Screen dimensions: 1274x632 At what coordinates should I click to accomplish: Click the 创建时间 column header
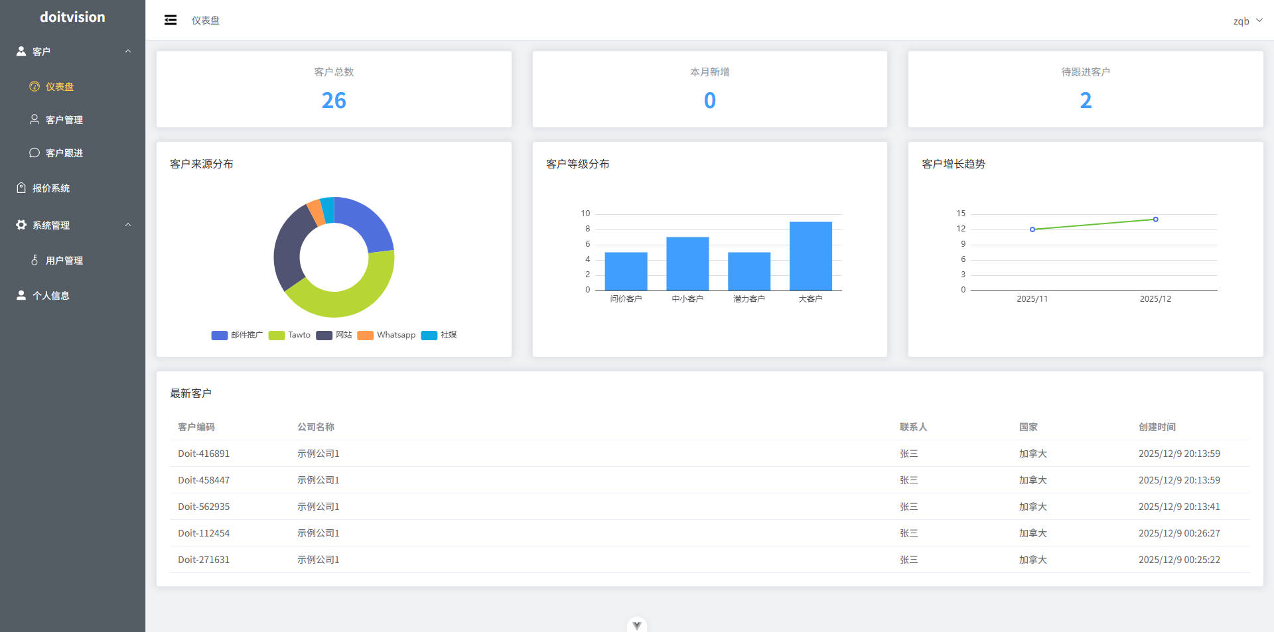click(1157, 427)
